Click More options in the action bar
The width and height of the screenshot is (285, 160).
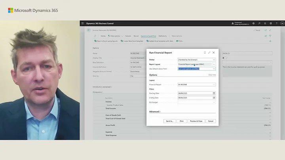[177, 36]
